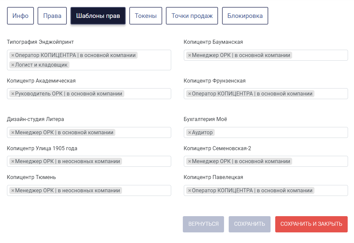Remove Оператор КОПИЦЕНТРА tag under Копицентр Павелецкая
354x243 pixels.
click(x=190, y=191)
